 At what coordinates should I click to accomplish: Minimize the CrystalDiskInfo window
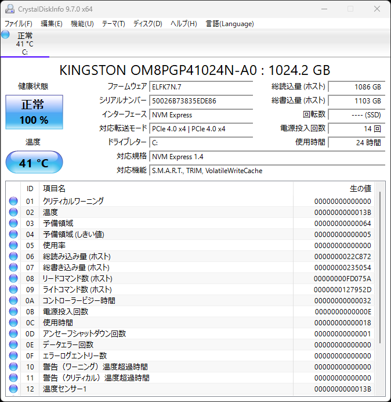click(324, 9)
